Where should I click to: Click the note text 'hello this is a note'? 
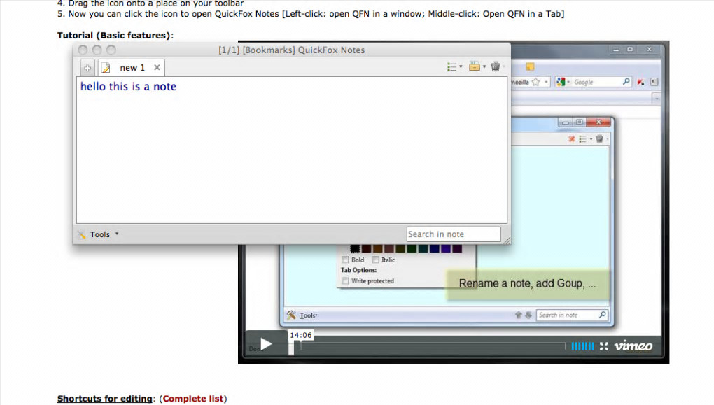click(x=128, y=87)
